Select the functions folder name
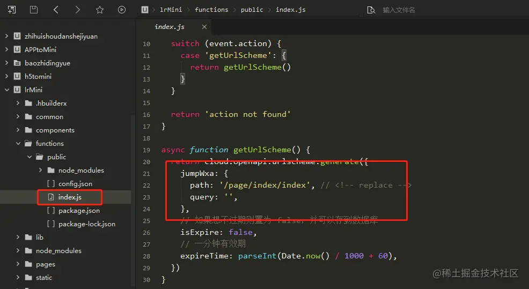The height and width of the screenshot is (289, 529). [49, 143]
